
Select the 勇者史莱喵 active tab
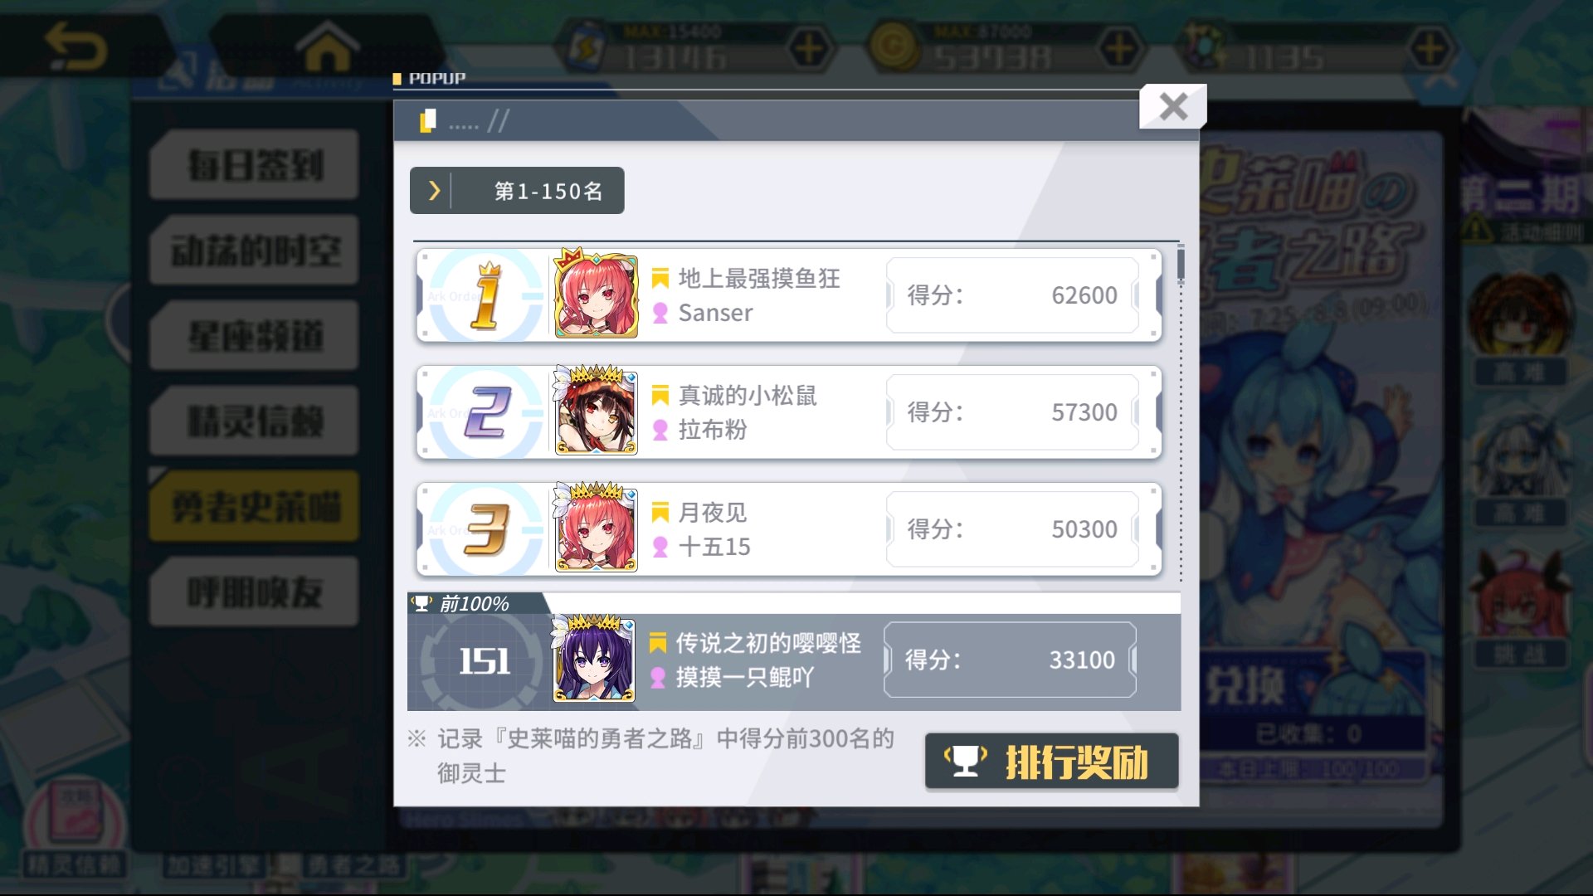click(255, 506)
